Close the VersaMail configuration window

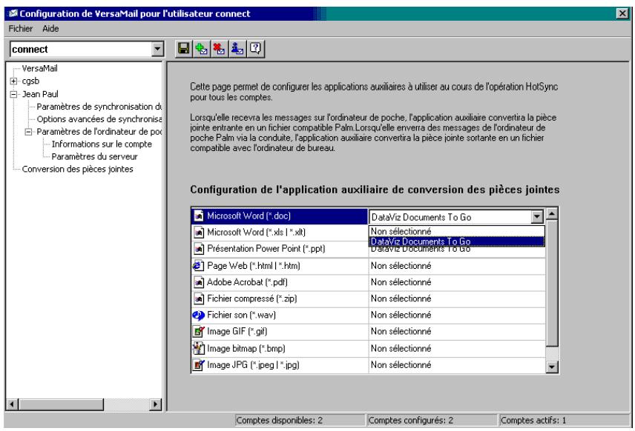(622, 13)
